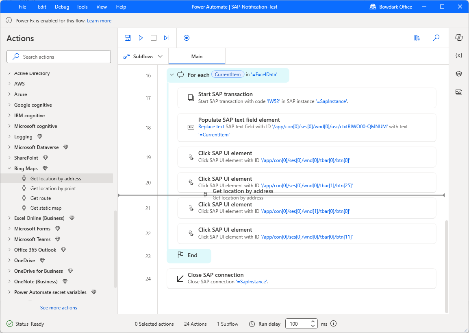
Task: Expand the Microsoft Forms group
Action: click(9, 228)
